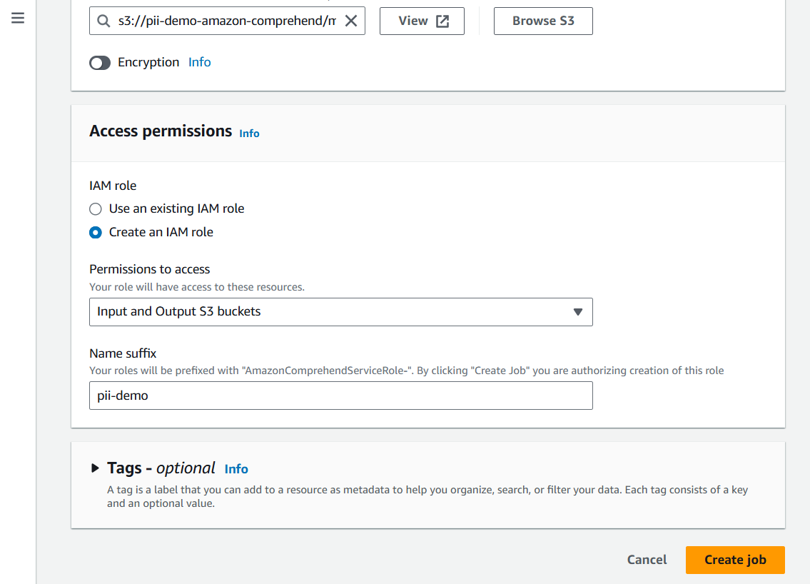Open the navigation sidebar menu
Screen dimensions: 810x584
coord(18,19)
